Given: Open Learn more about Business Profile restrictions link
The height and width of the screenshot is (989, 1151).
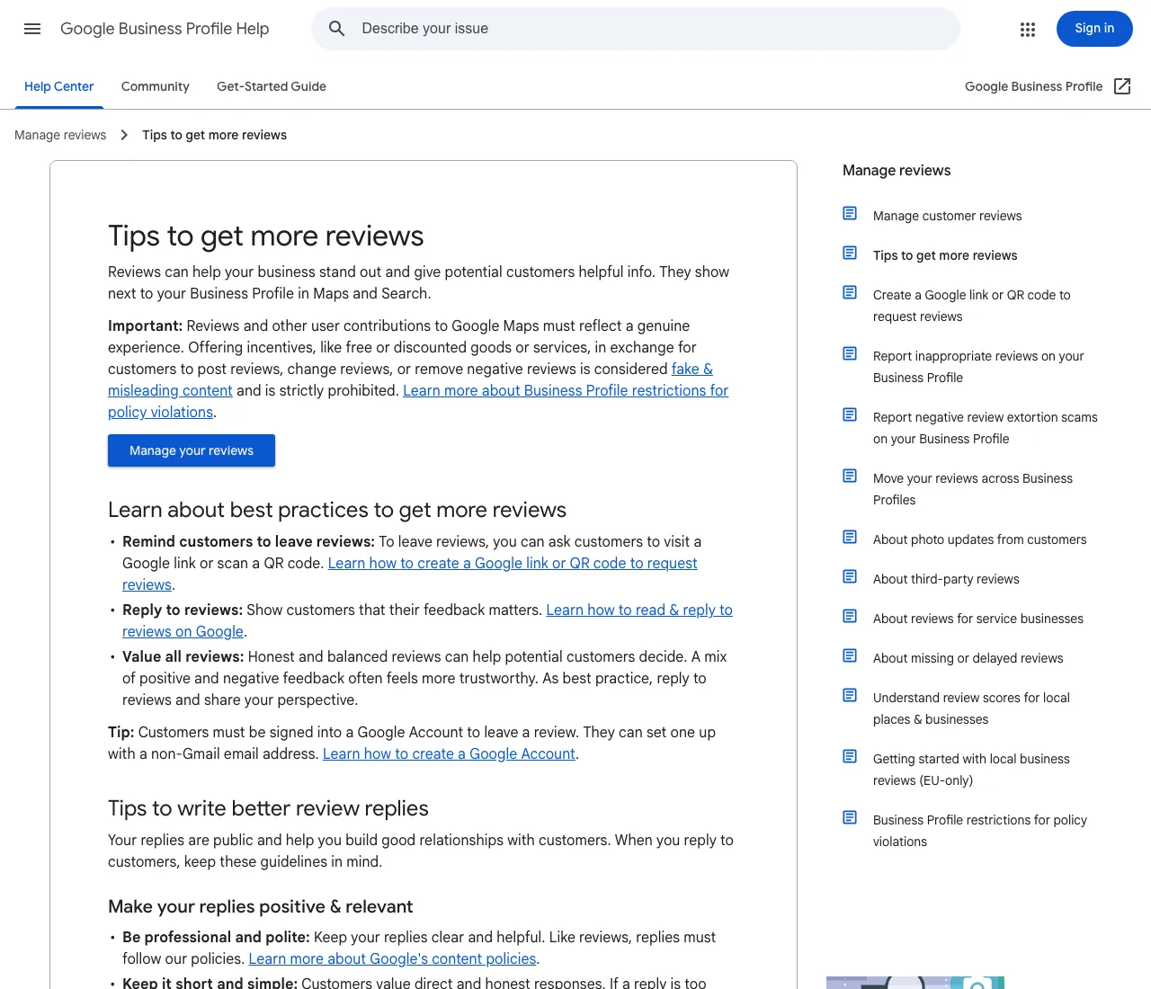Looking at the screenshot, I should pyautogui.click(x=566, y=390).
